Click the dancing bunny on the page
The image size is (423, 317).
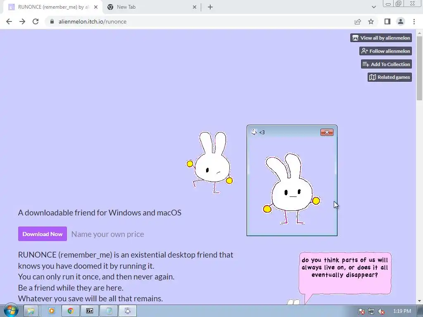point(210,162)
